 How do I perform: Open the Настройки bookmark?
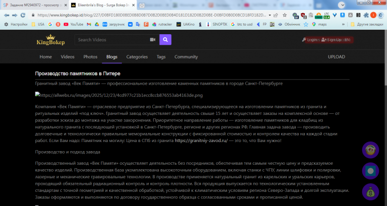click(16, 24)
